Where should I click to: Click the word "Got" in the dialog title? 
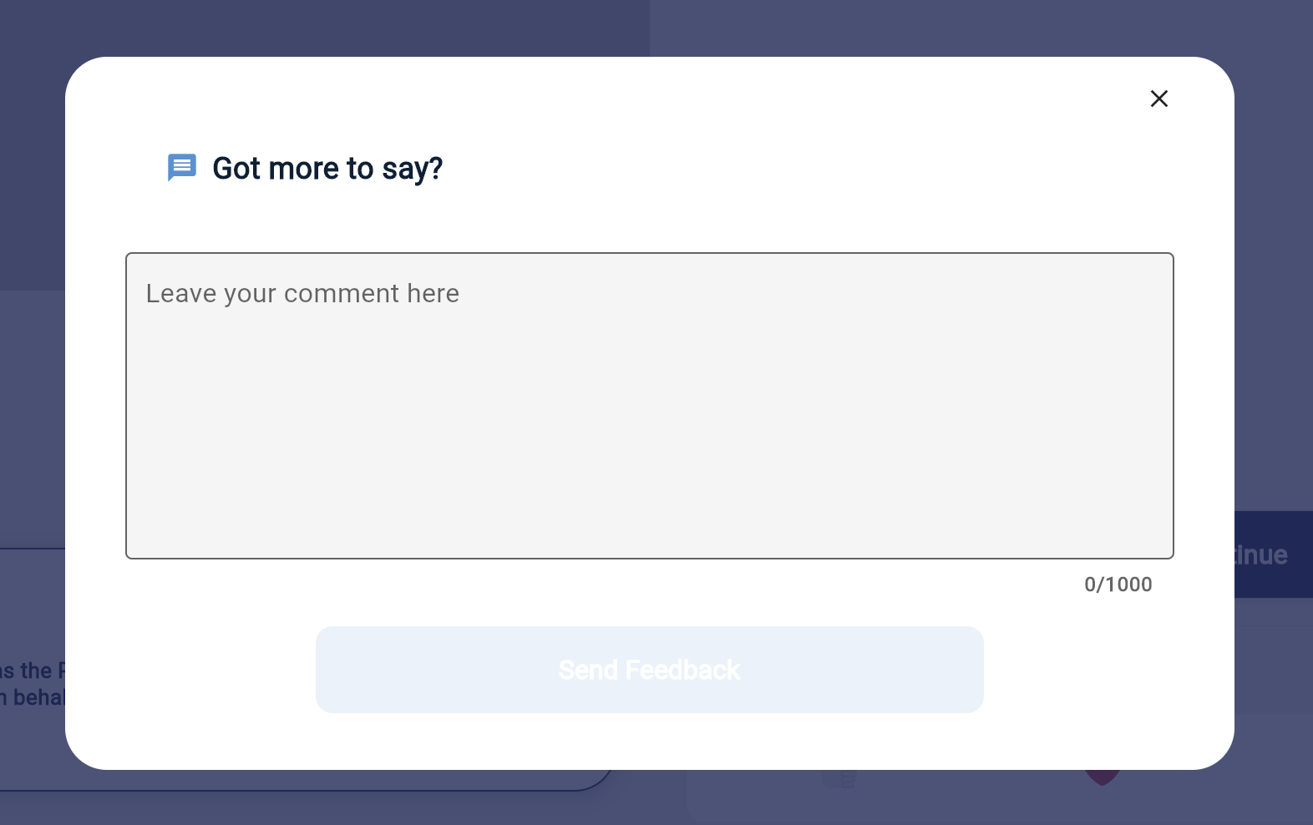236,169
